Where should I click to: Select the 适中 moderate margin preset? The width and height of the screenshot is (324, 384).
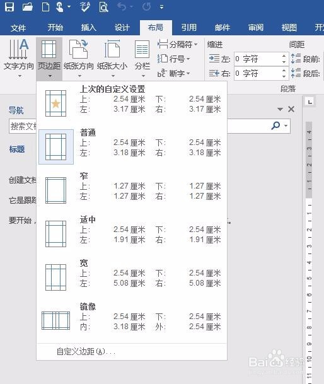click(132, 233)
